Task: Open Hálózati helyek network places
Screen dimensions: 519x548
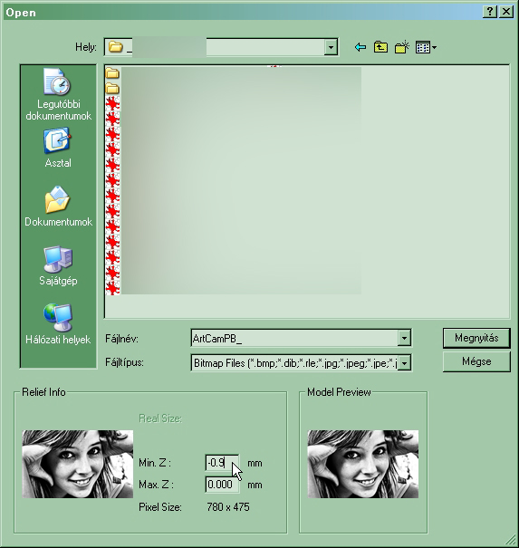Action: [58, 324]
